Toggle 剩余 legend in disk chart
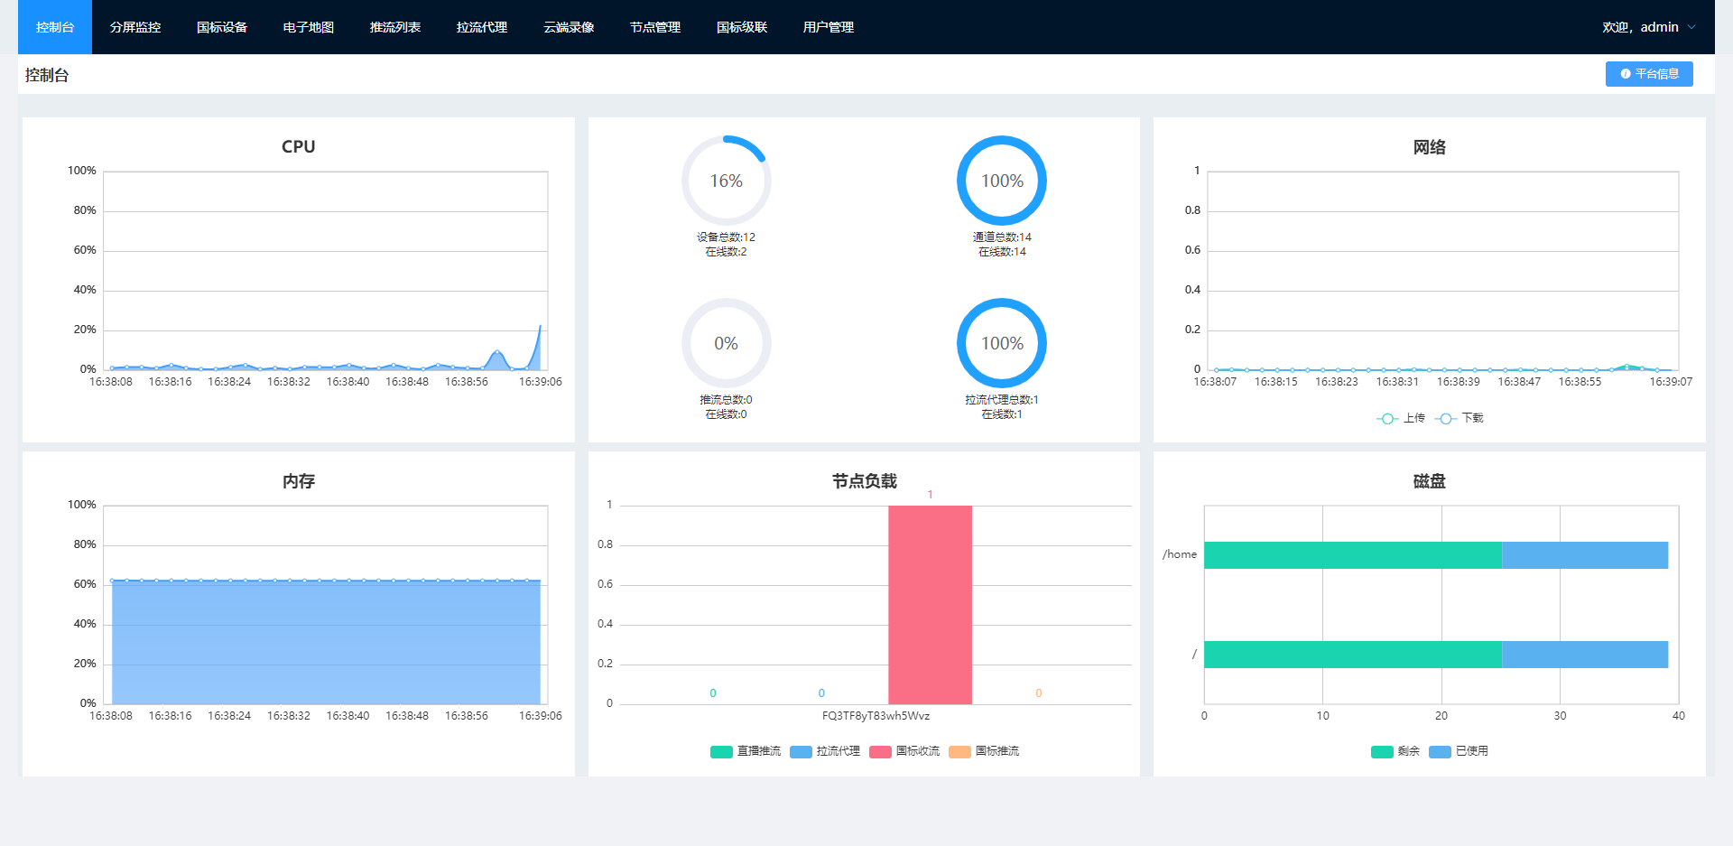This screenshot has width=1733, height=846. coord(1395,751)
